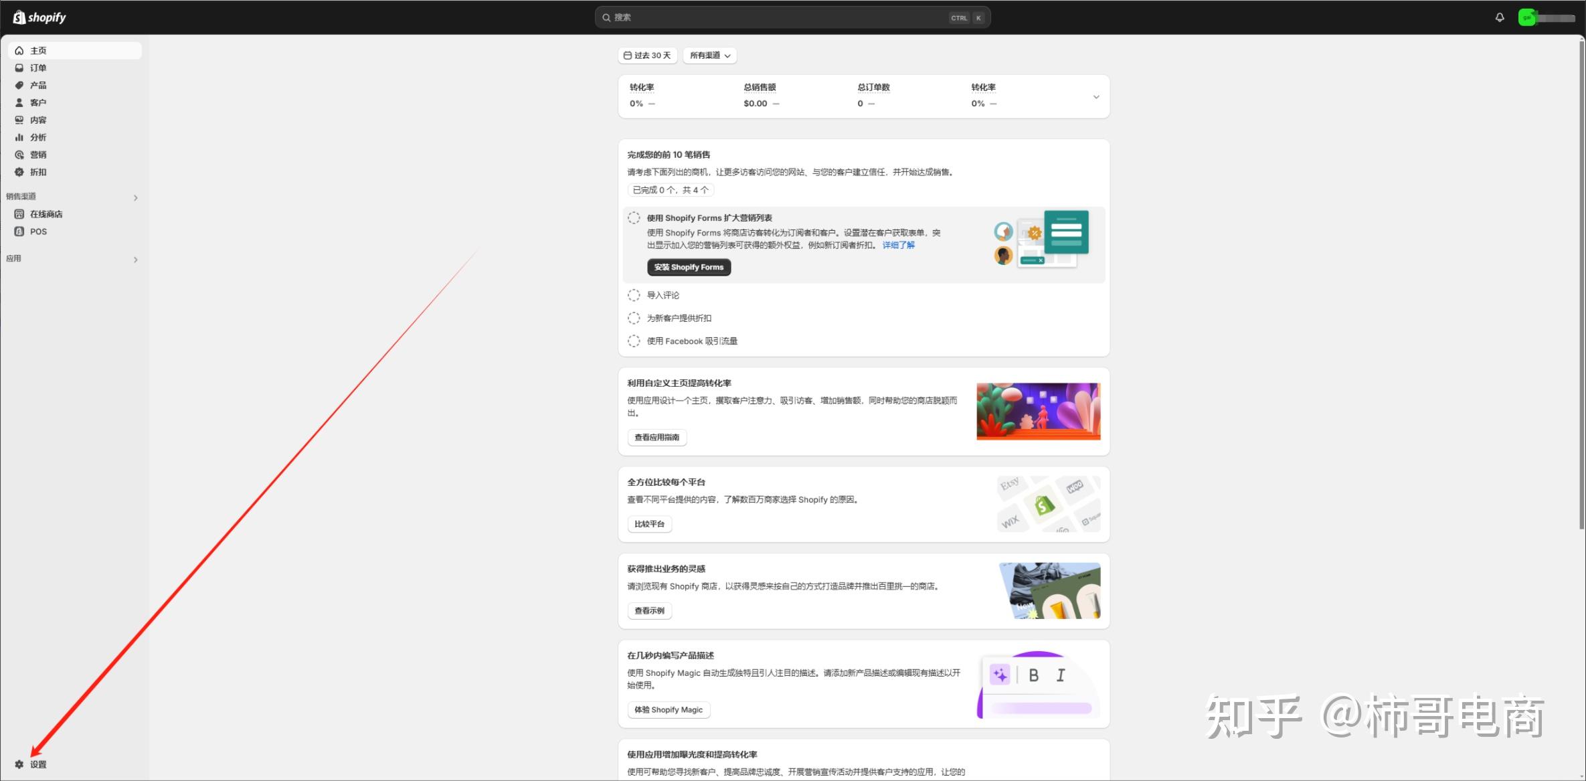This screenshot has height=781, width=1586.
Task: Click 比较平台 button
Action: click(649, 524)
